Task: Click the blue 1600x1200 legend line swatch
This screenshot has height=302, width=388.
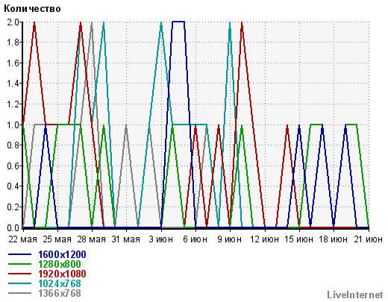Action: (20, 254)
